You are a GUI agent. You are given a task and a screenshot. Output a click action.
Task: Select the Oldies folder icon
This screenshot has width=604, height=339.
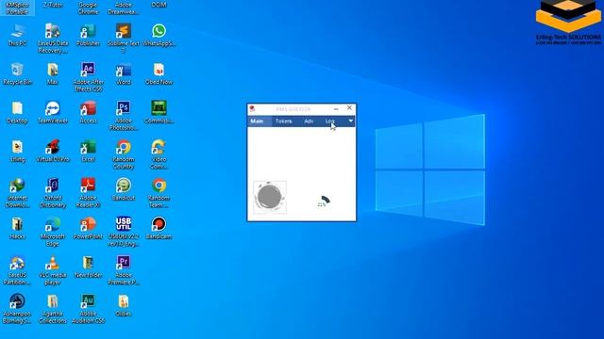[124, 306]
